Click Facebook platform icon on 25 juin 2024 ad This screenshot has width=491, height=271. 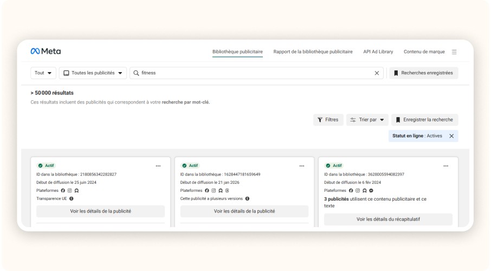pyautogui.click(x=63, y=190)
